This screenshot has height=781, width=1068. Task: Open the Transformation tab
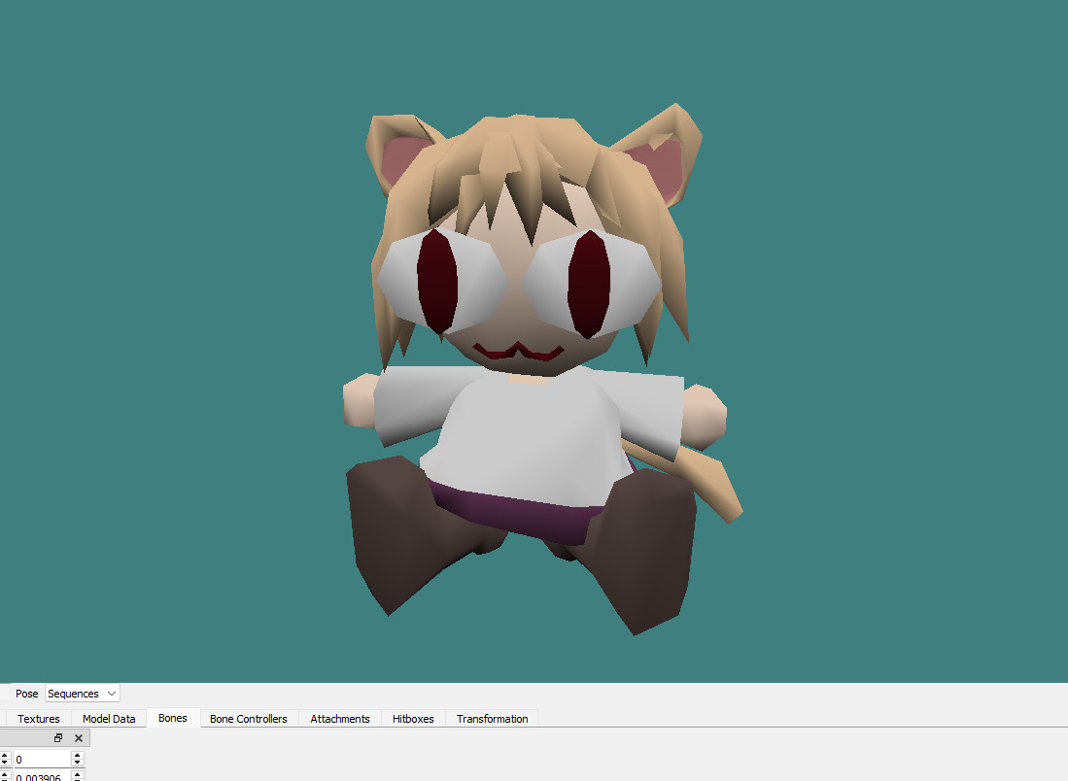point(492,719)
